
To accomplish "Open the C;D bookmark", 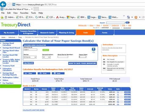I will tap(50, 17).
